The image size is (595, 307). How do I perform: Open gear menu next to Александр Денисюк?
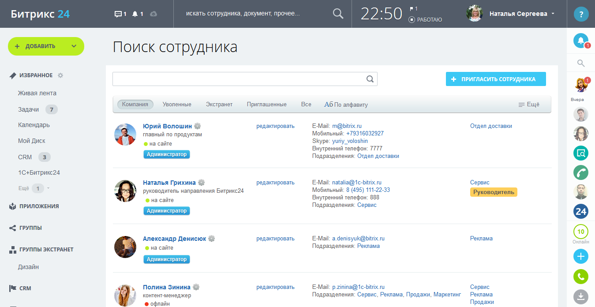212,239
